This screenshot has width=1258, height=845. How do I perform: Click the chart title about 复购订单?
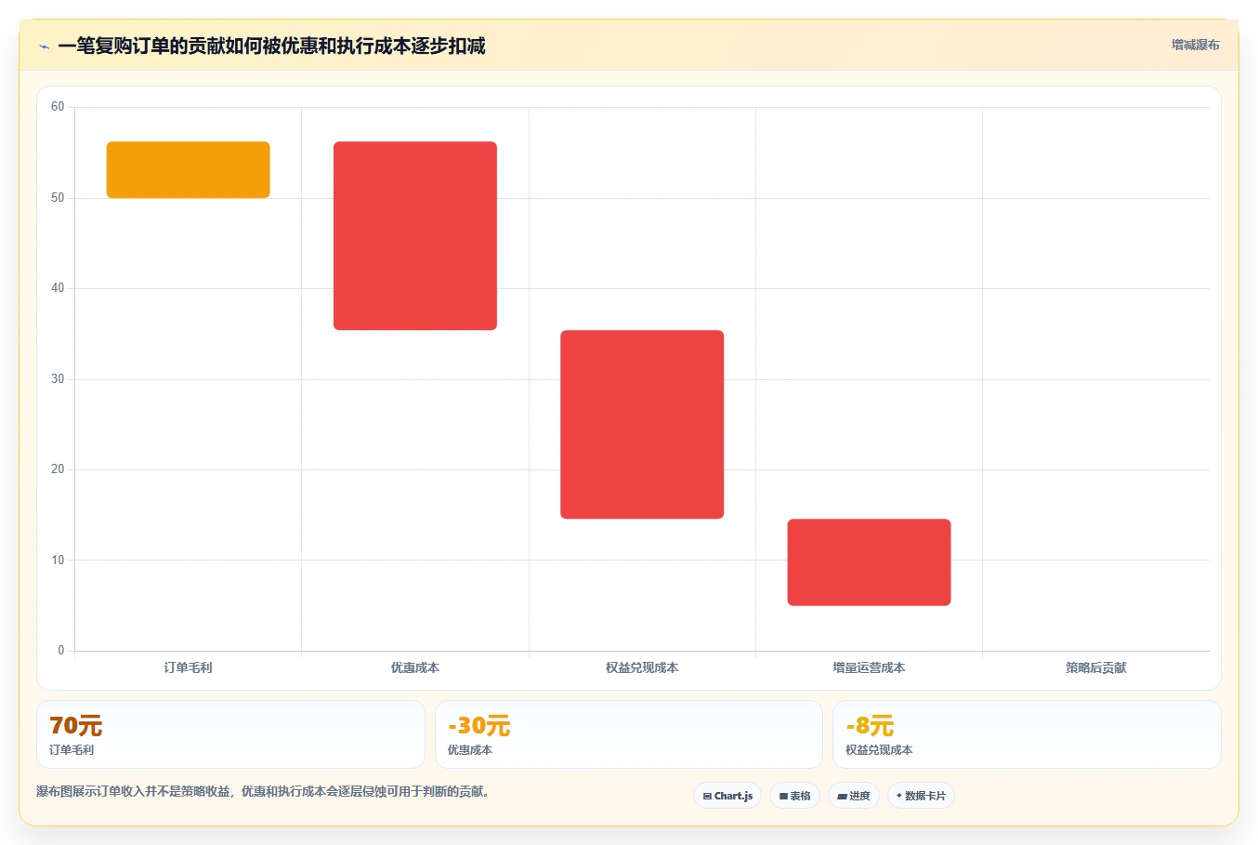point(271,46)
